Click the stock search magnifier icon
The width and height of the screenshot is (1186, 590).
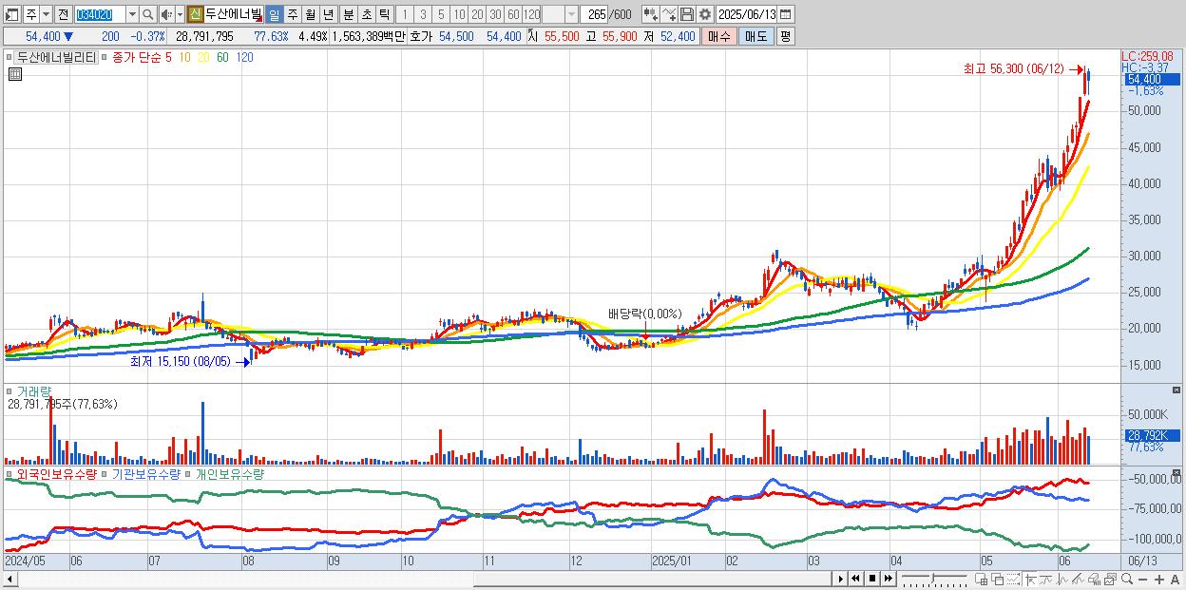(x=147, y=14)
